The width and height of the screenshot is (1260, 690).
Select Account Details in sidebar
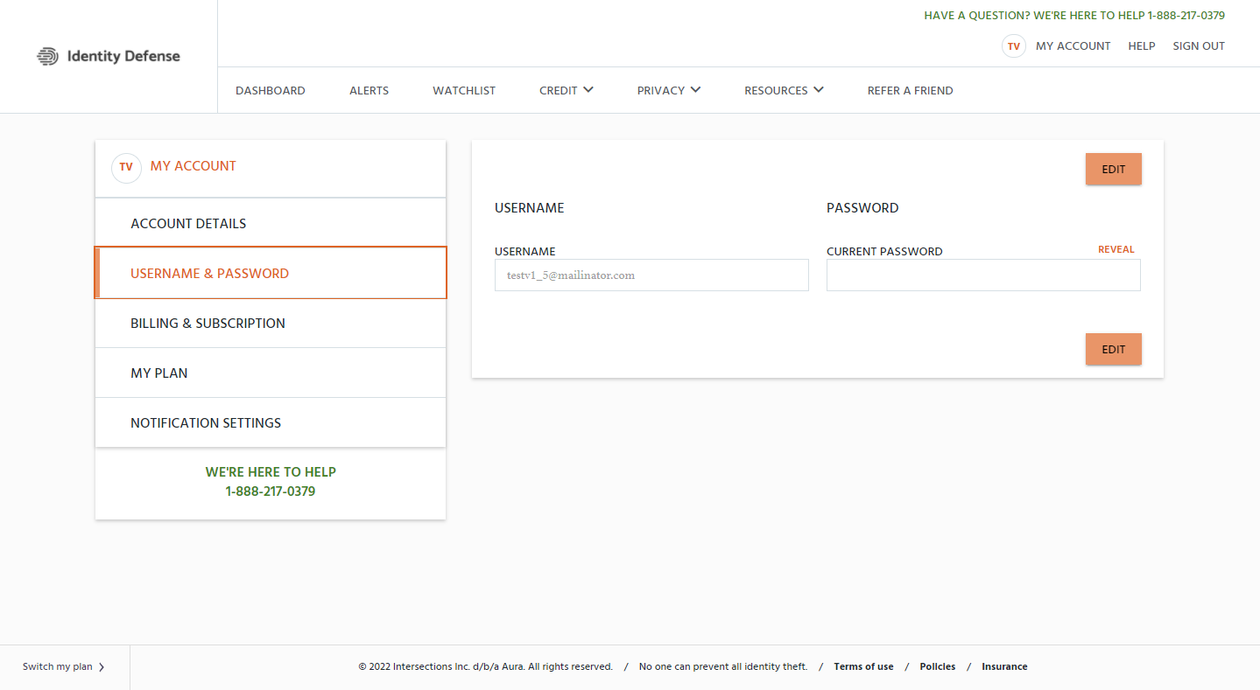pyautogui.click(x=188, y=223)
